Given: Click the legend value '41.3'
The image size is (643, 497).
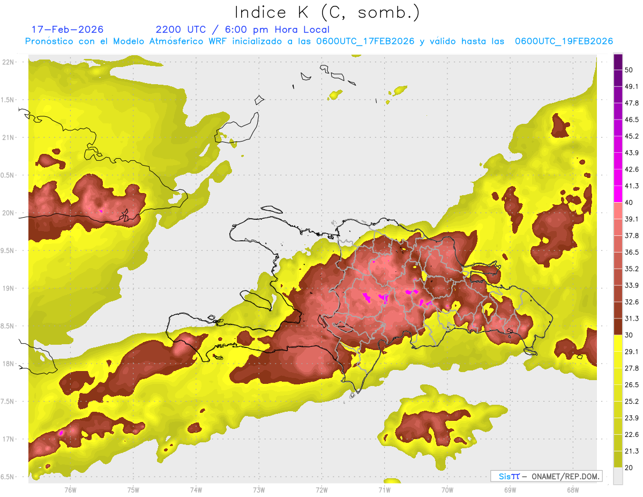Looking at the screenshot, I should coord(632,186).
